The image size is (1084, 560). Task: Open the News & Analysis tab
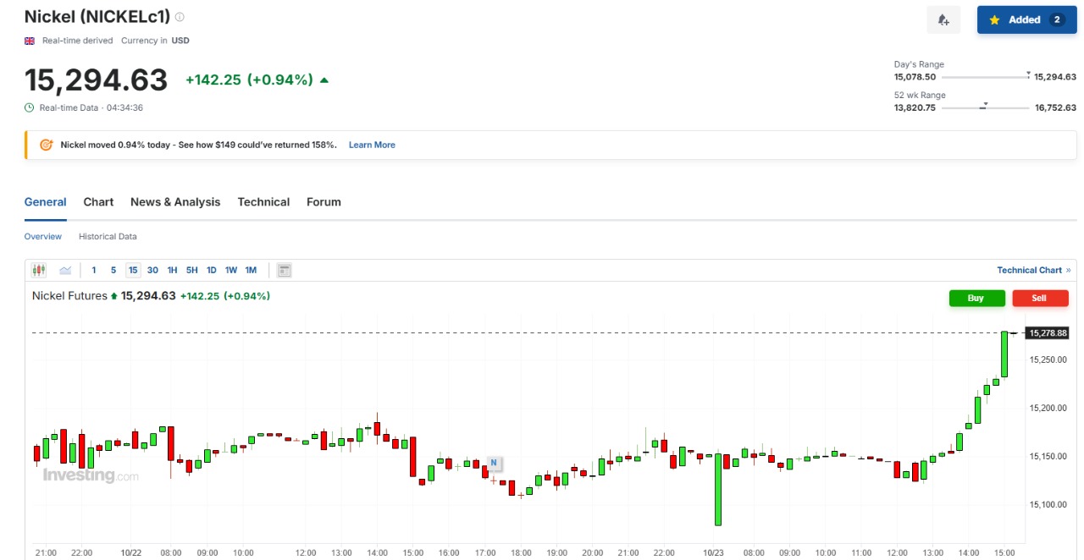[175, 202]
